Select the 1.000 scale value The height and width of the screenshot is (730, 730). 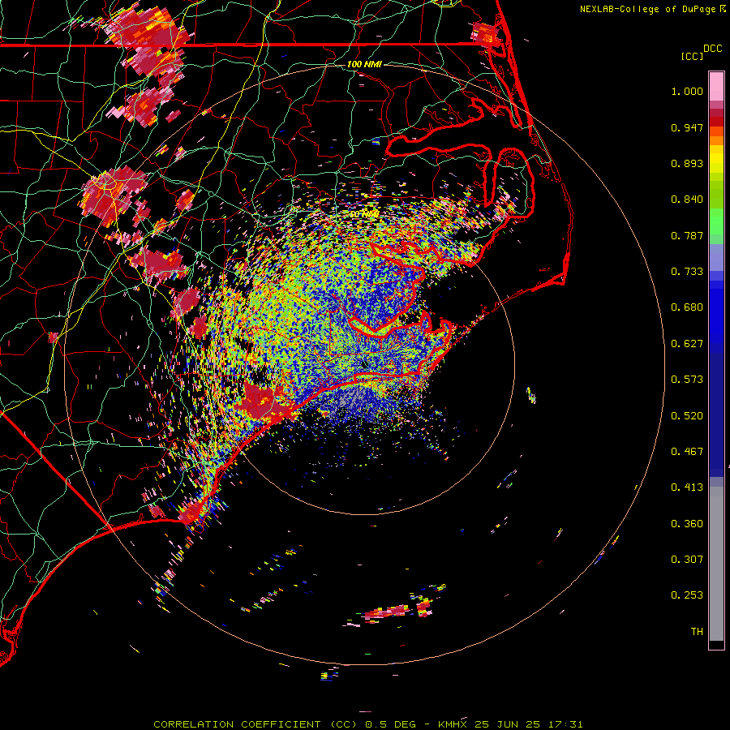click(x=687, y=91)
